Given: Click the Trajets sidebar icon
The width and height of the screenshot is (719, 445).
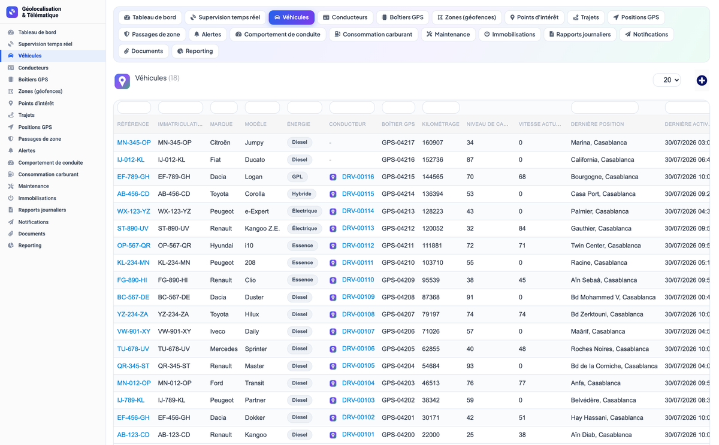Looking at the screenshot, I should [11, 115].
